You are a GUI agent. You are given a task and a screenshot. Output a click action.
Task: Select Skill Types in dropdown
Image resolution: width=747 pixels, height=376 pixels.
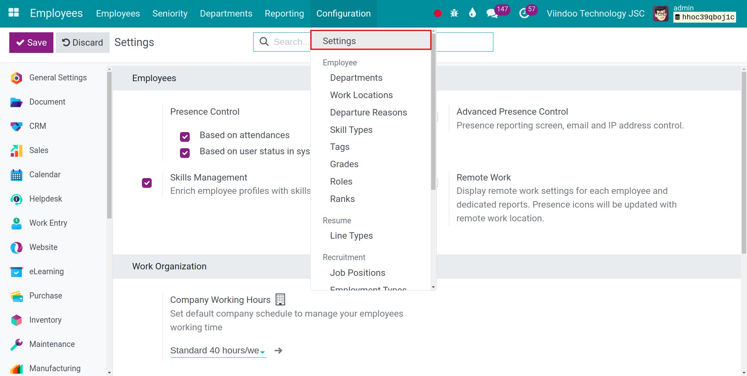[351, 130]
